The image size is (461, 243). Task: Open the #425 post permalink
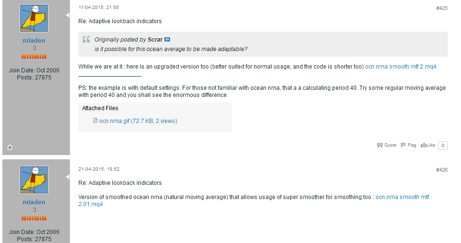442,8
